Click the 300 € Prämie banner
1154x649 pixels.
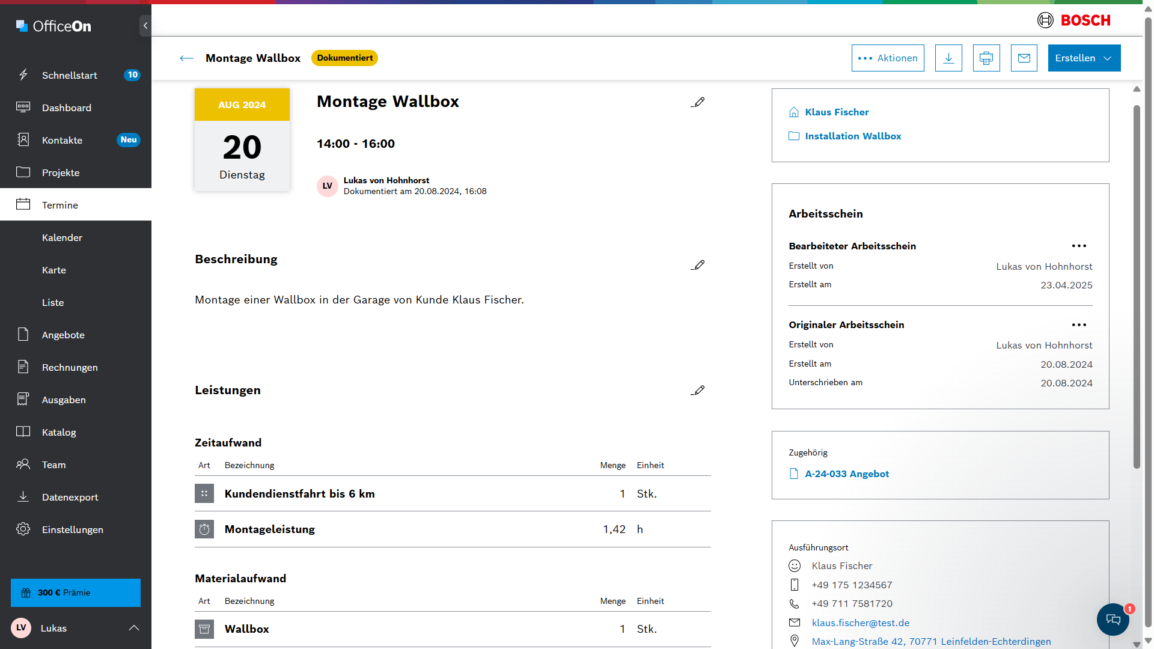pos(76,593)
